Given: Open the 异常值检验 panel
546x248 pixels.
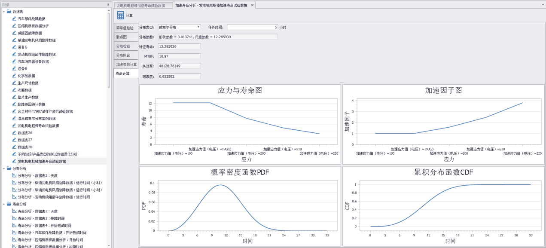Looking at the screenshot, I should [125, 28].
